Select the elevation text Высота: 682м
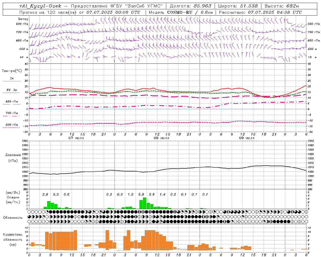Image resolution: width=321 pixels, height=257 pixels. click(282, 6)
